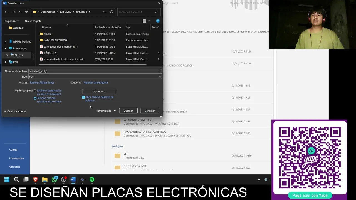The image size is (356, 200).
Task: Select circuitos 1 in navigation tree
Action: (19, 28)
